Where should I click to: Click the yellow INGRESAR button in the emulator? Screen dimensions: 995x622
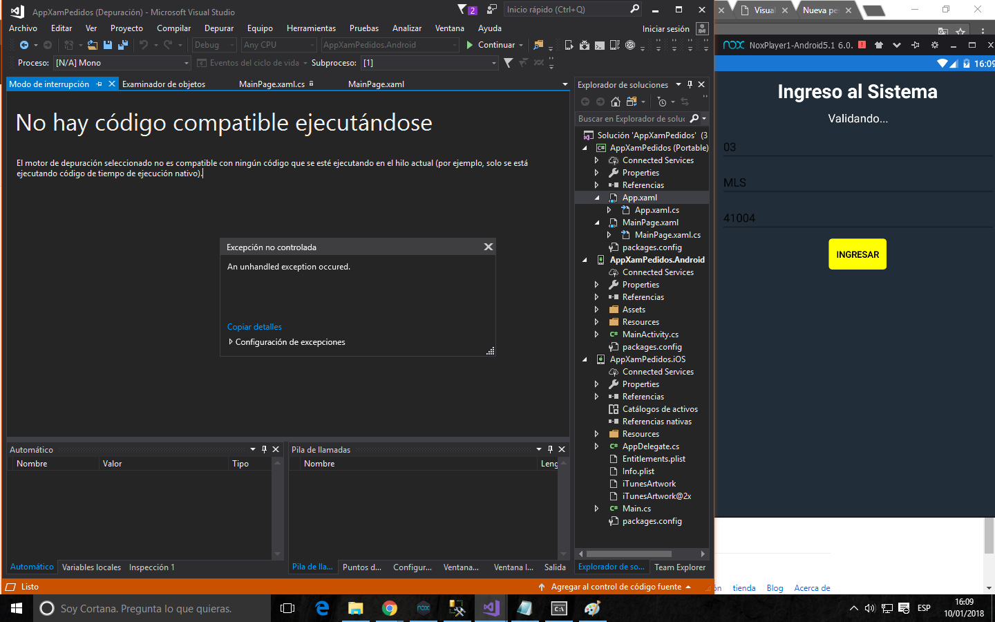pos(857,254)
